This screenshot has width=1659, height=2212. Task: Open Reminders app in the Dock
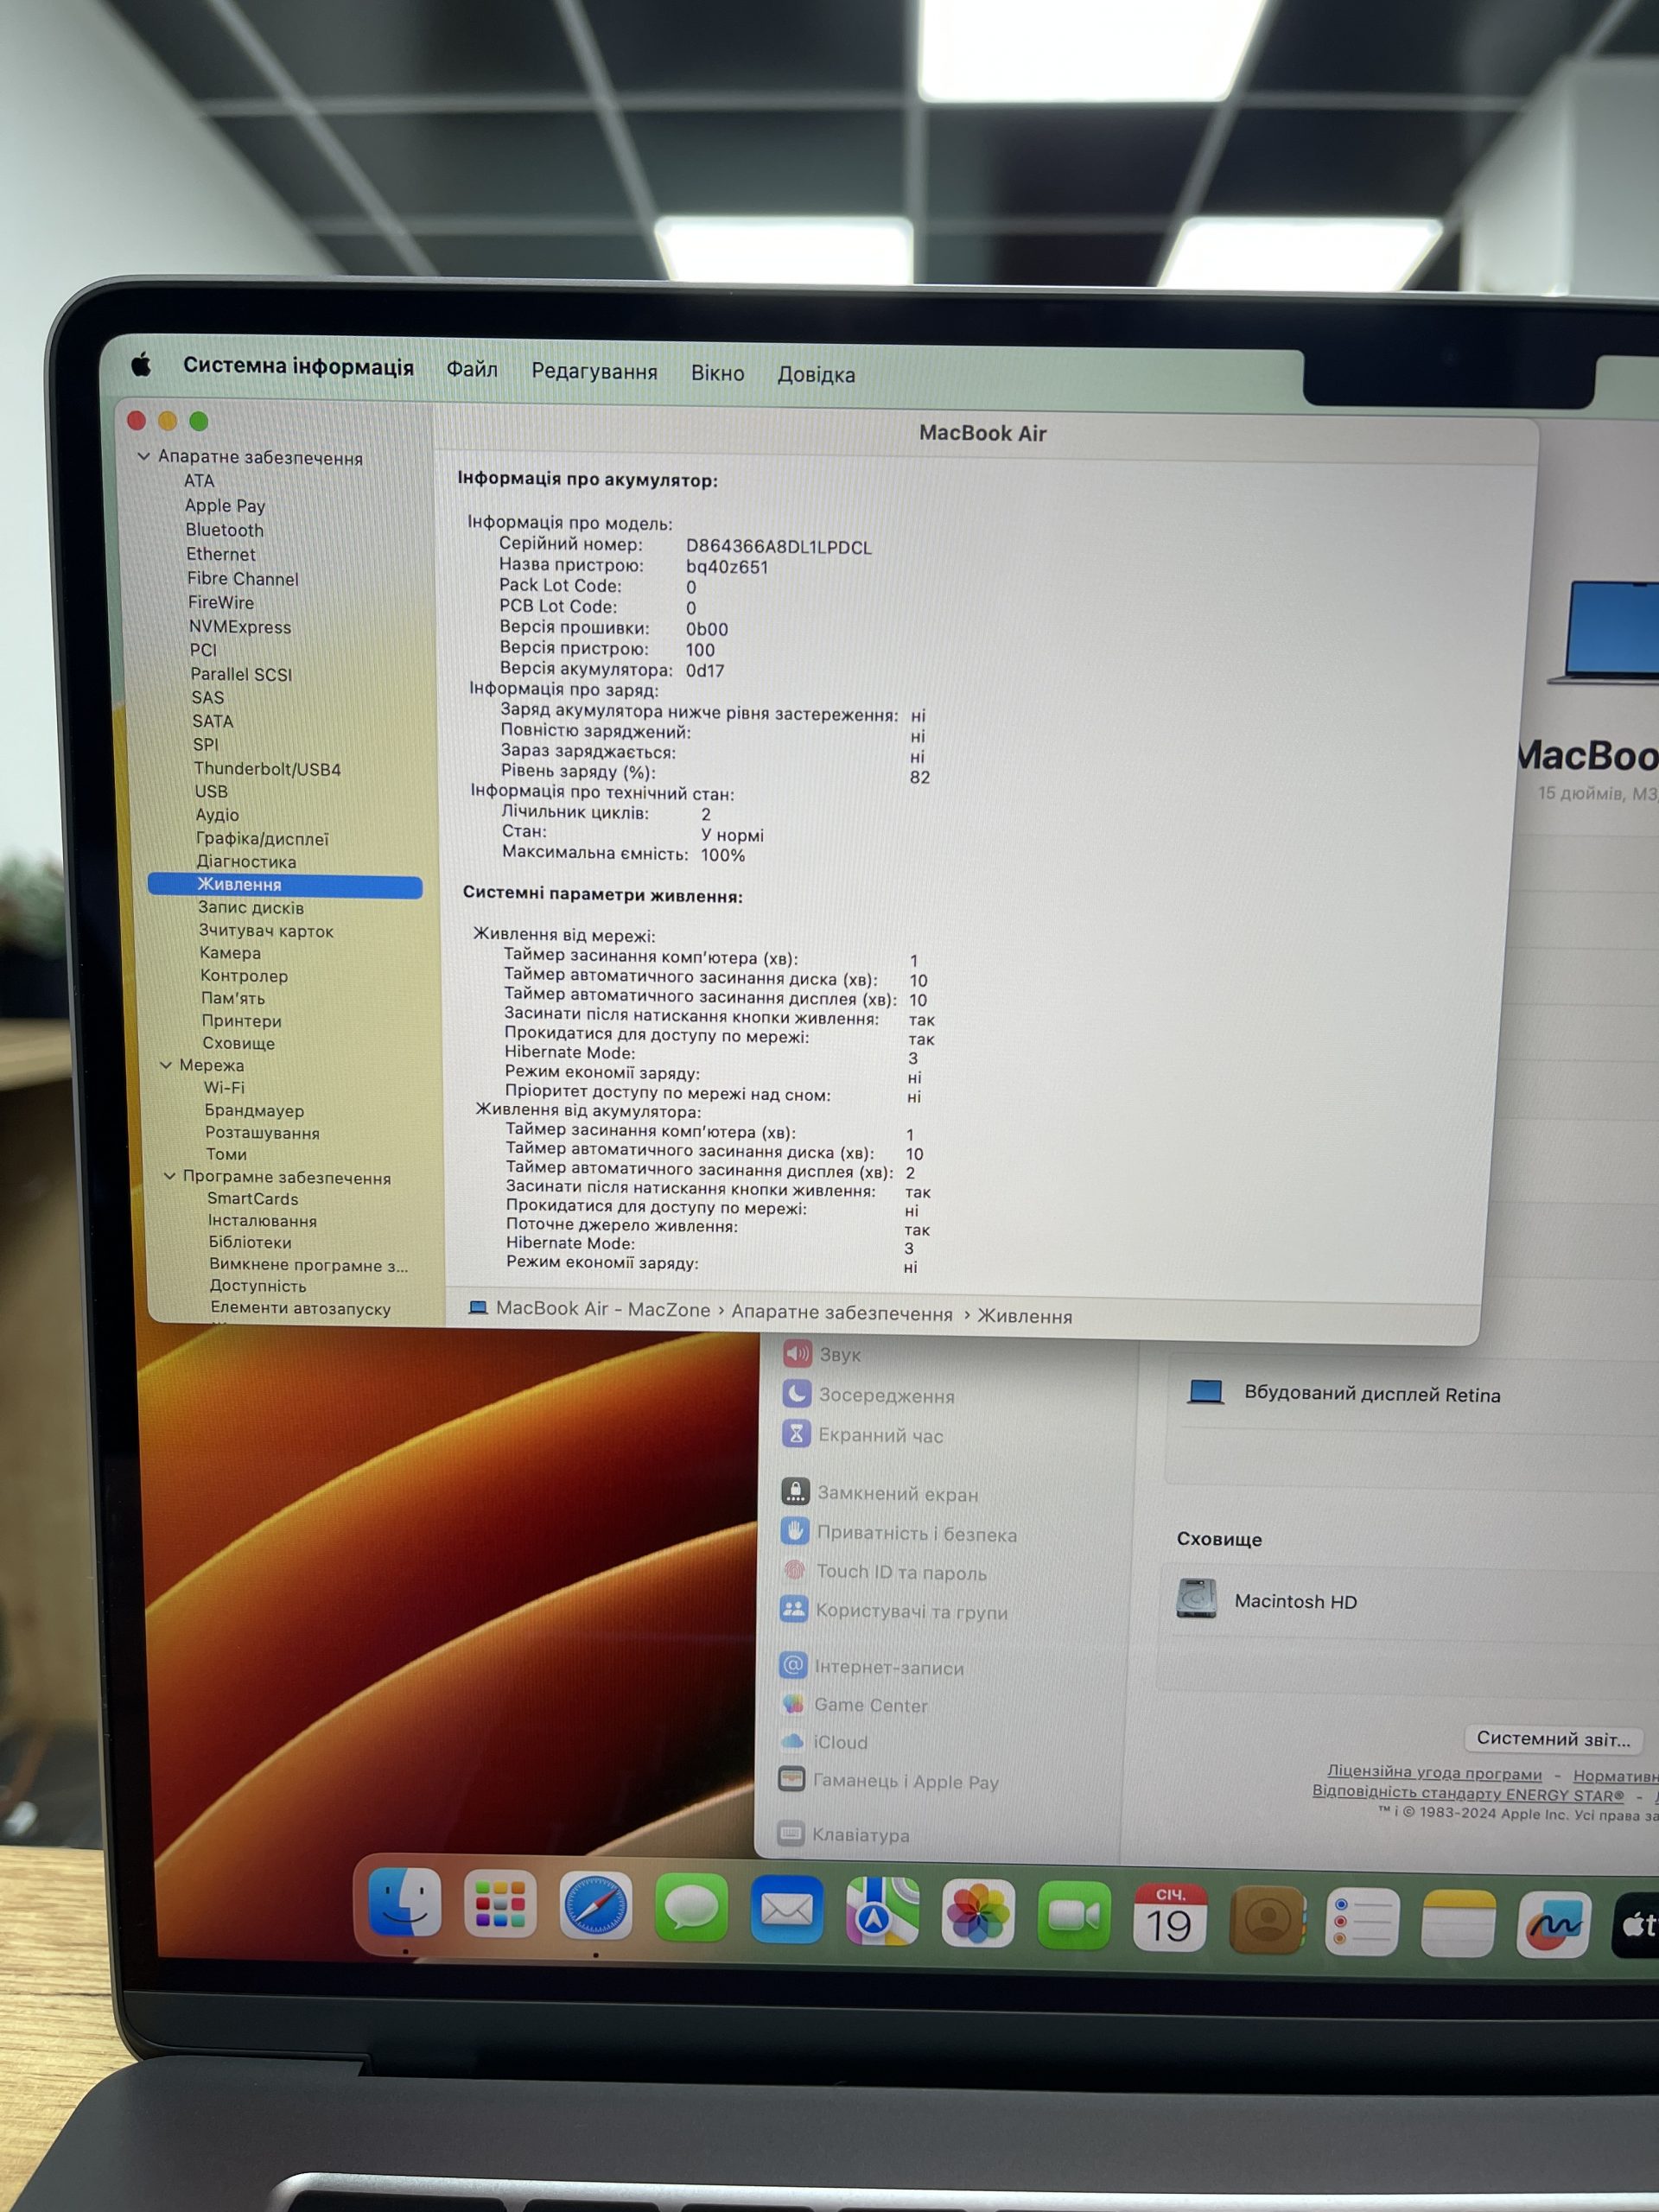tap(1362, 1921)
